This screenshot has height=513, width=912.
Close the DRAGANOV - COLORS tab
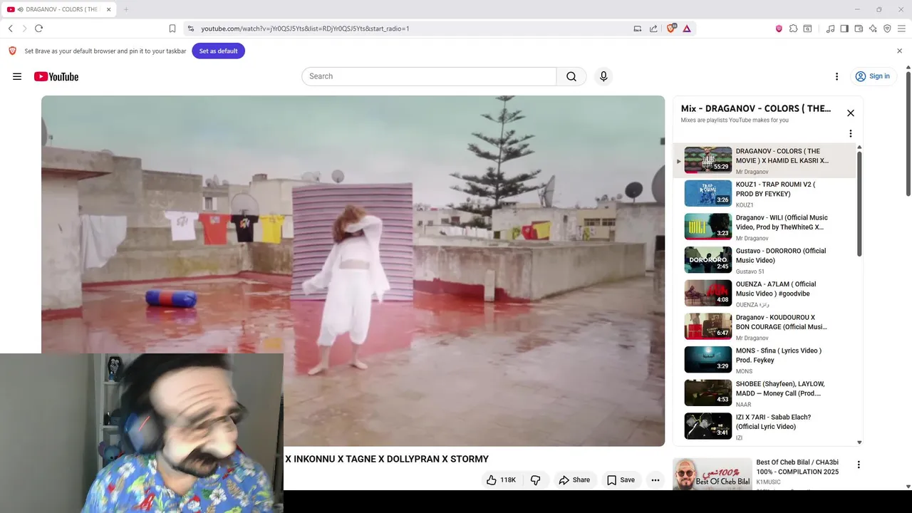(108, 9)
